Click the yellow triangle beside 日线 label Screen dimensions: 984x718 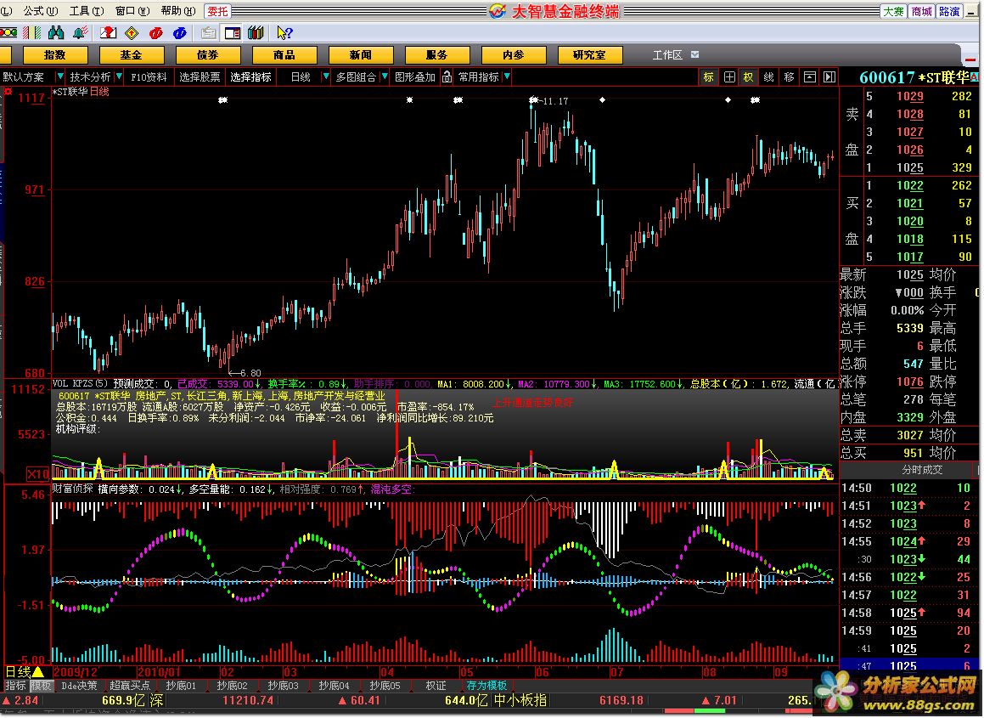click(38, 672)
